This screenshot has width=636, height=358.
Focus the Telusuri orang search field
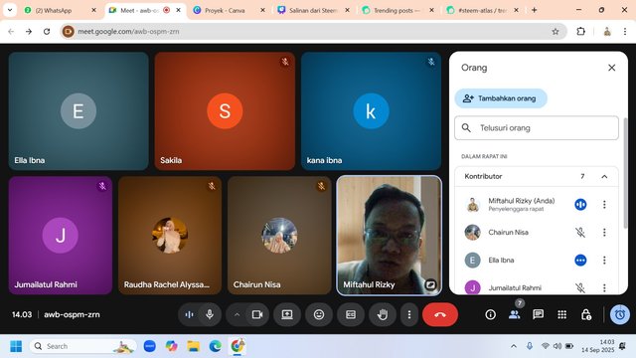pyautogui.click(x=537, y=128)
